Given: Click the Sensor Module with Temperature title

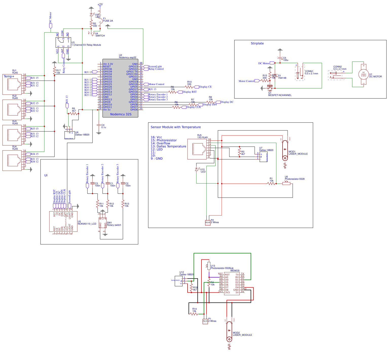Looking at the screenshot, I should click(176, 127).
